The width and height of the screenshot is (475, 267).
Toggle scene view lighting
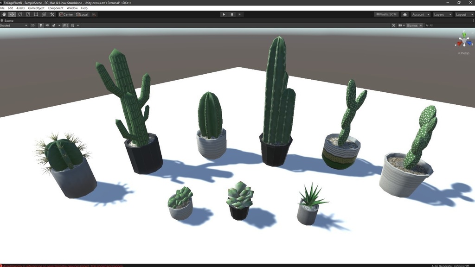tap(41, 25)
